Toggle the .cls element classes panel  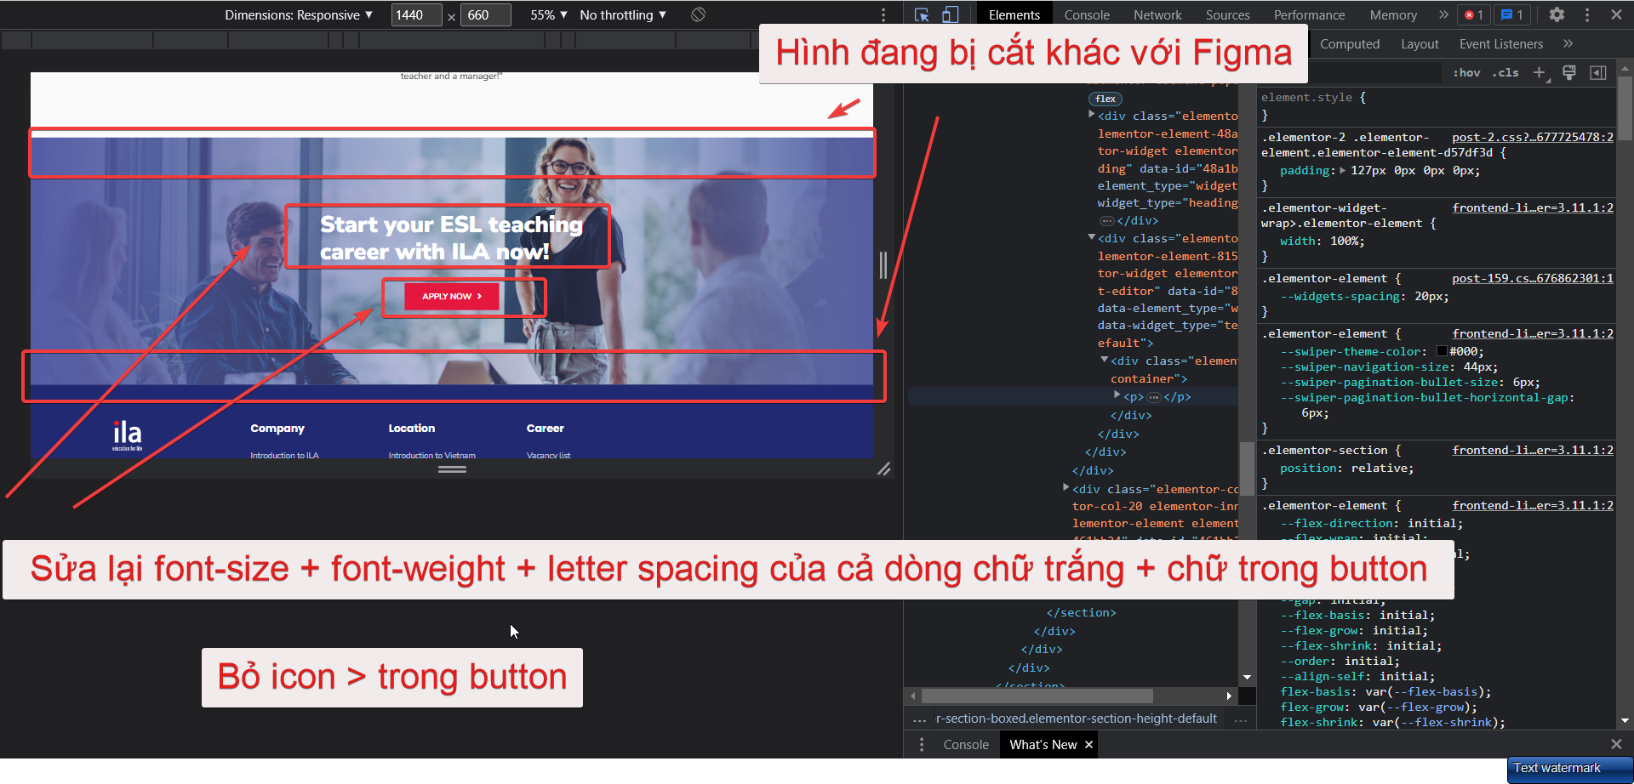[1505, 72]
